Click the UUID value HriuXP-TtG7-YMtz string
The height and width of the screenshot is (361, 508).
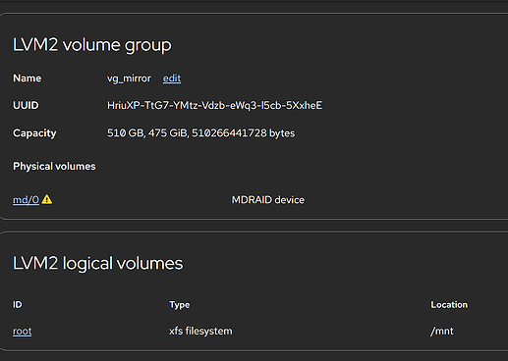(x=214, y=105)
